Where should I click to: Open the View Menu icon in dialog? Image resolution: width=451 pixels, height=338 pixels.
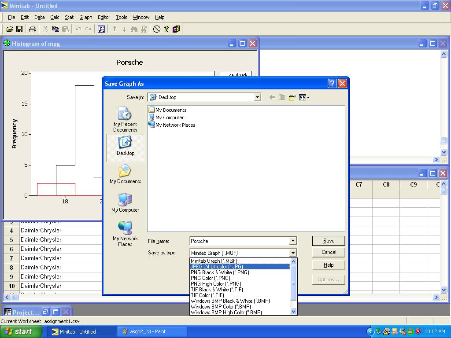point(304,97)
